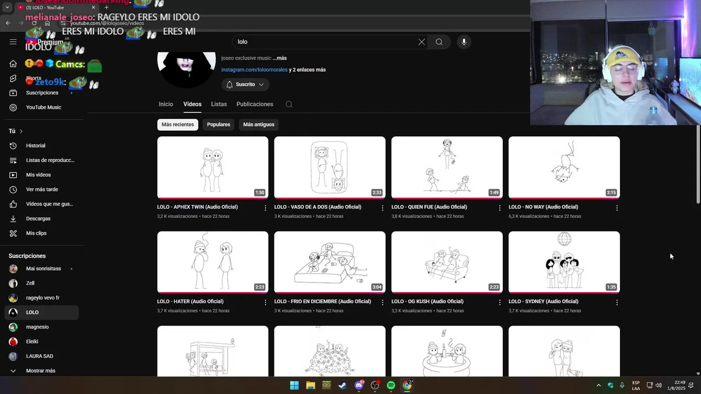The image size is (701, 394).
Task: Open the YouTube hamburger guide menu
Action: pyautogui.click(x=13, y=42)
